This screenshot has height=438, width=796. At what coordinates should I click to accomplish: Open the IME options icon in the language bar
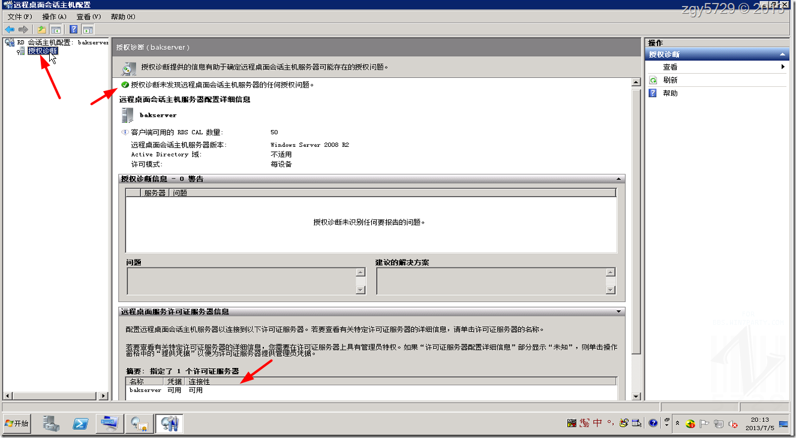coord(637,423)
